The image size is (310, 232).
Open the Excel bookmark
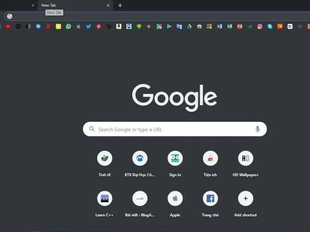click(229, 26)
